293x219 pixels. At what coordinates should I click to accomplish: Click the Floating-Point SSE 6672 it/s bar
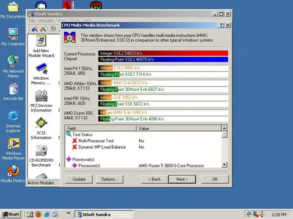click(163, 104)
